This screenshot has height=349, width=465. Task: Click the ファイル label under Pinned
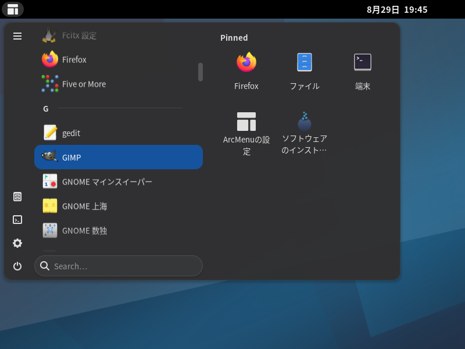[305, 86]
